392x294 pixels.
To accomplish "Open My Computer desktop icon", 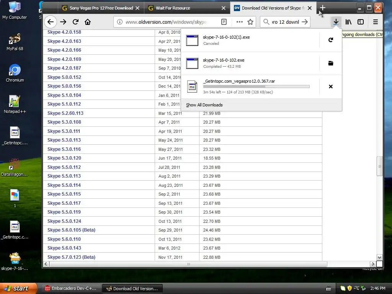I will (x=15, y=10).
